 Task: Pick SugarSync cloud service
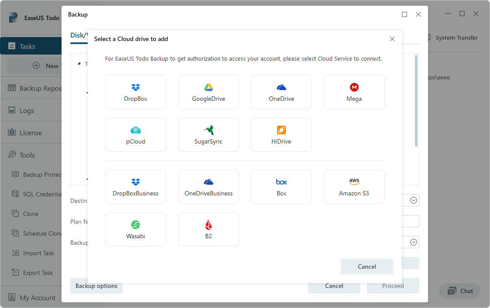(209, 135)
